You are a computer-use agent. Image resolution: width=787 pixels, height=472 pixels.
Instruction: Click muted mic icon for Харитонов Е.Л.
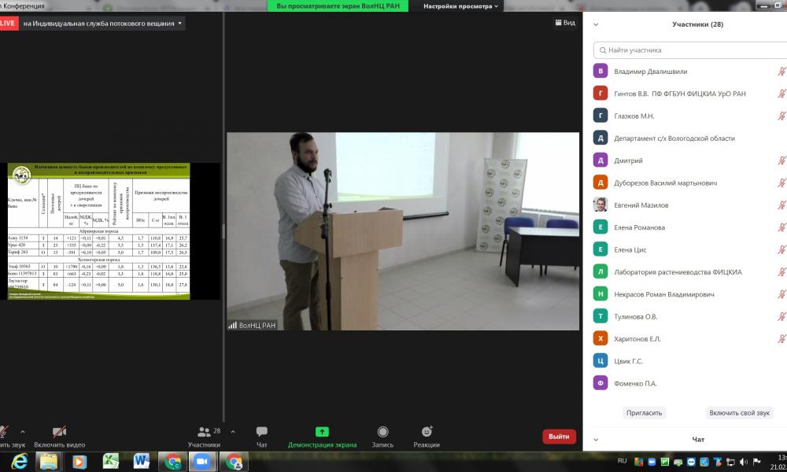pyautogui.click(x=781, y=338)
